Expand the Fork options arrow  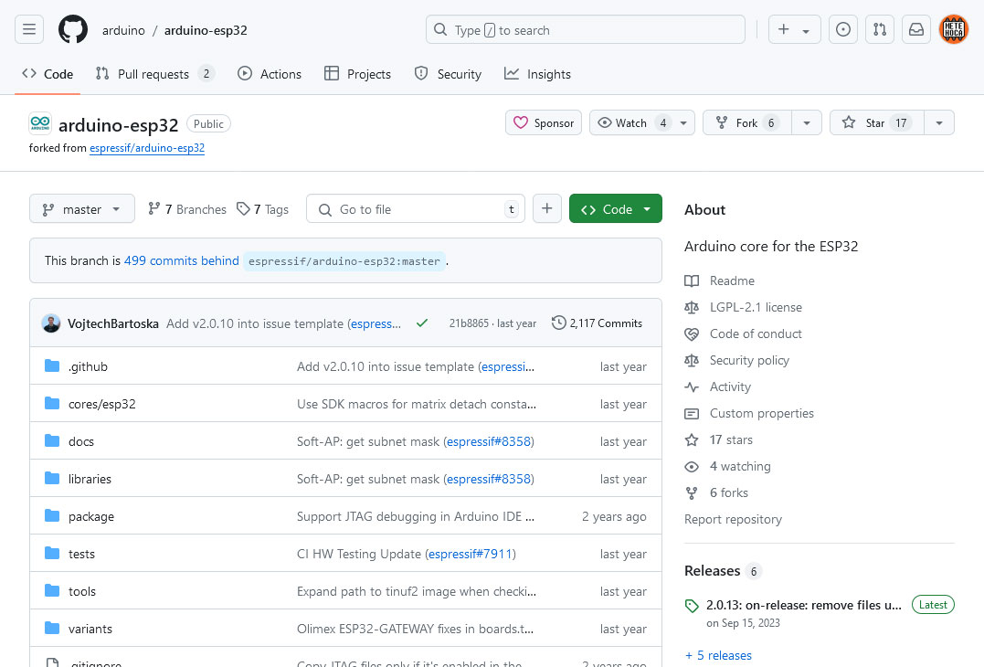click(x=807, y=122)
